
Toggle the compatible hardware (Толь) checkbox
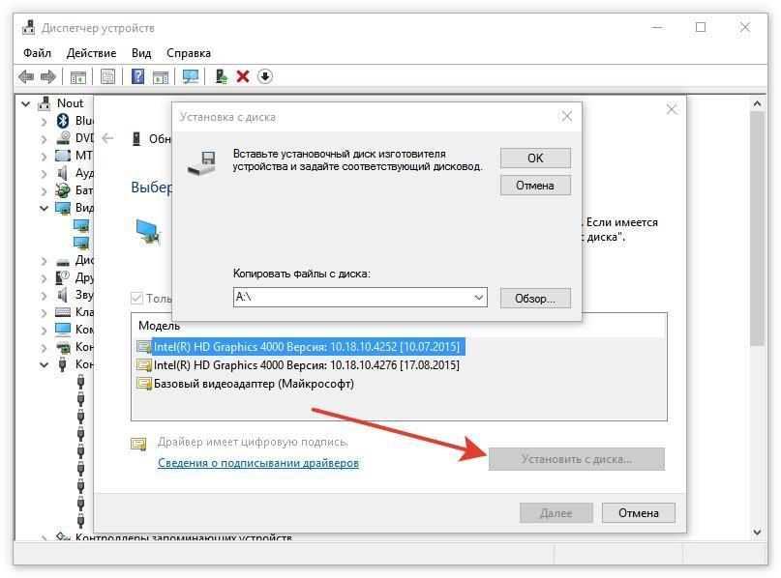[136, 298]
